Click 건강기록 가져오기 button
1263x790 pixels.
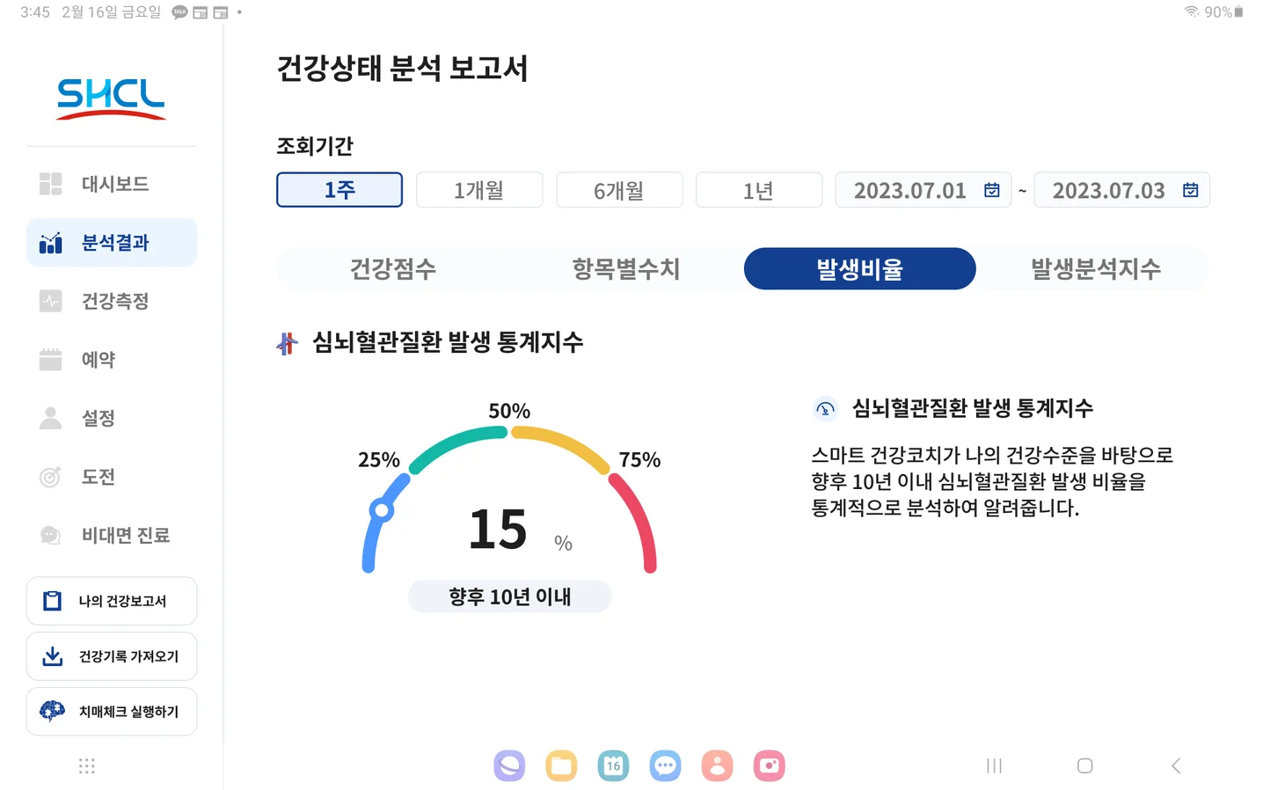112,656
